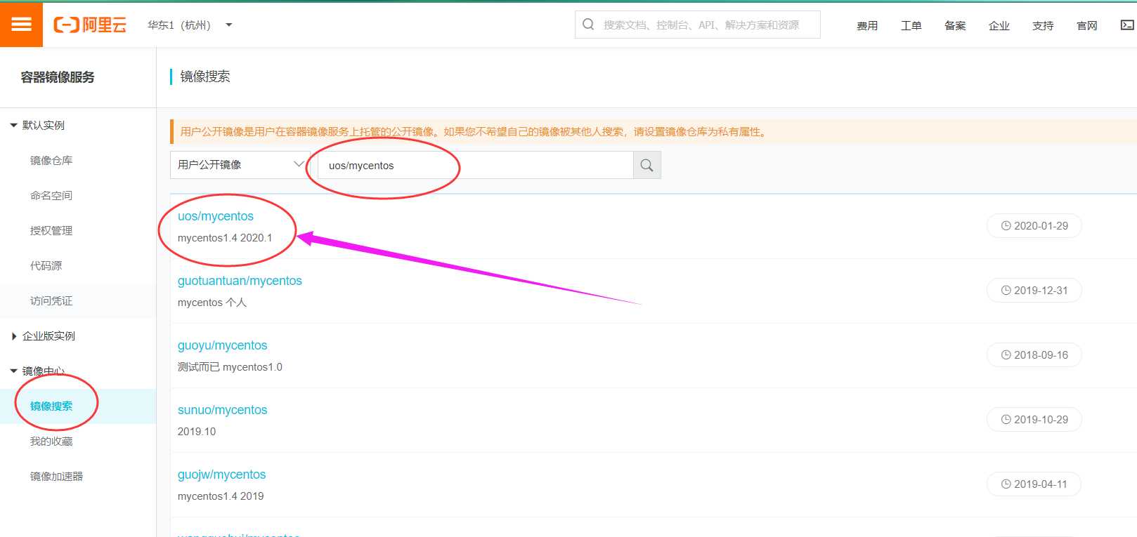Open the guojw/mycentos repository link
This screenshot has width=1137, height=537.
(x=221, y=475)
